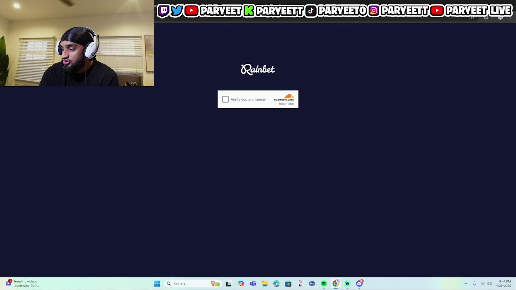Open the Wi-Fi network tray icon
This screenshot has width=516, height=290.
[483, 284]
